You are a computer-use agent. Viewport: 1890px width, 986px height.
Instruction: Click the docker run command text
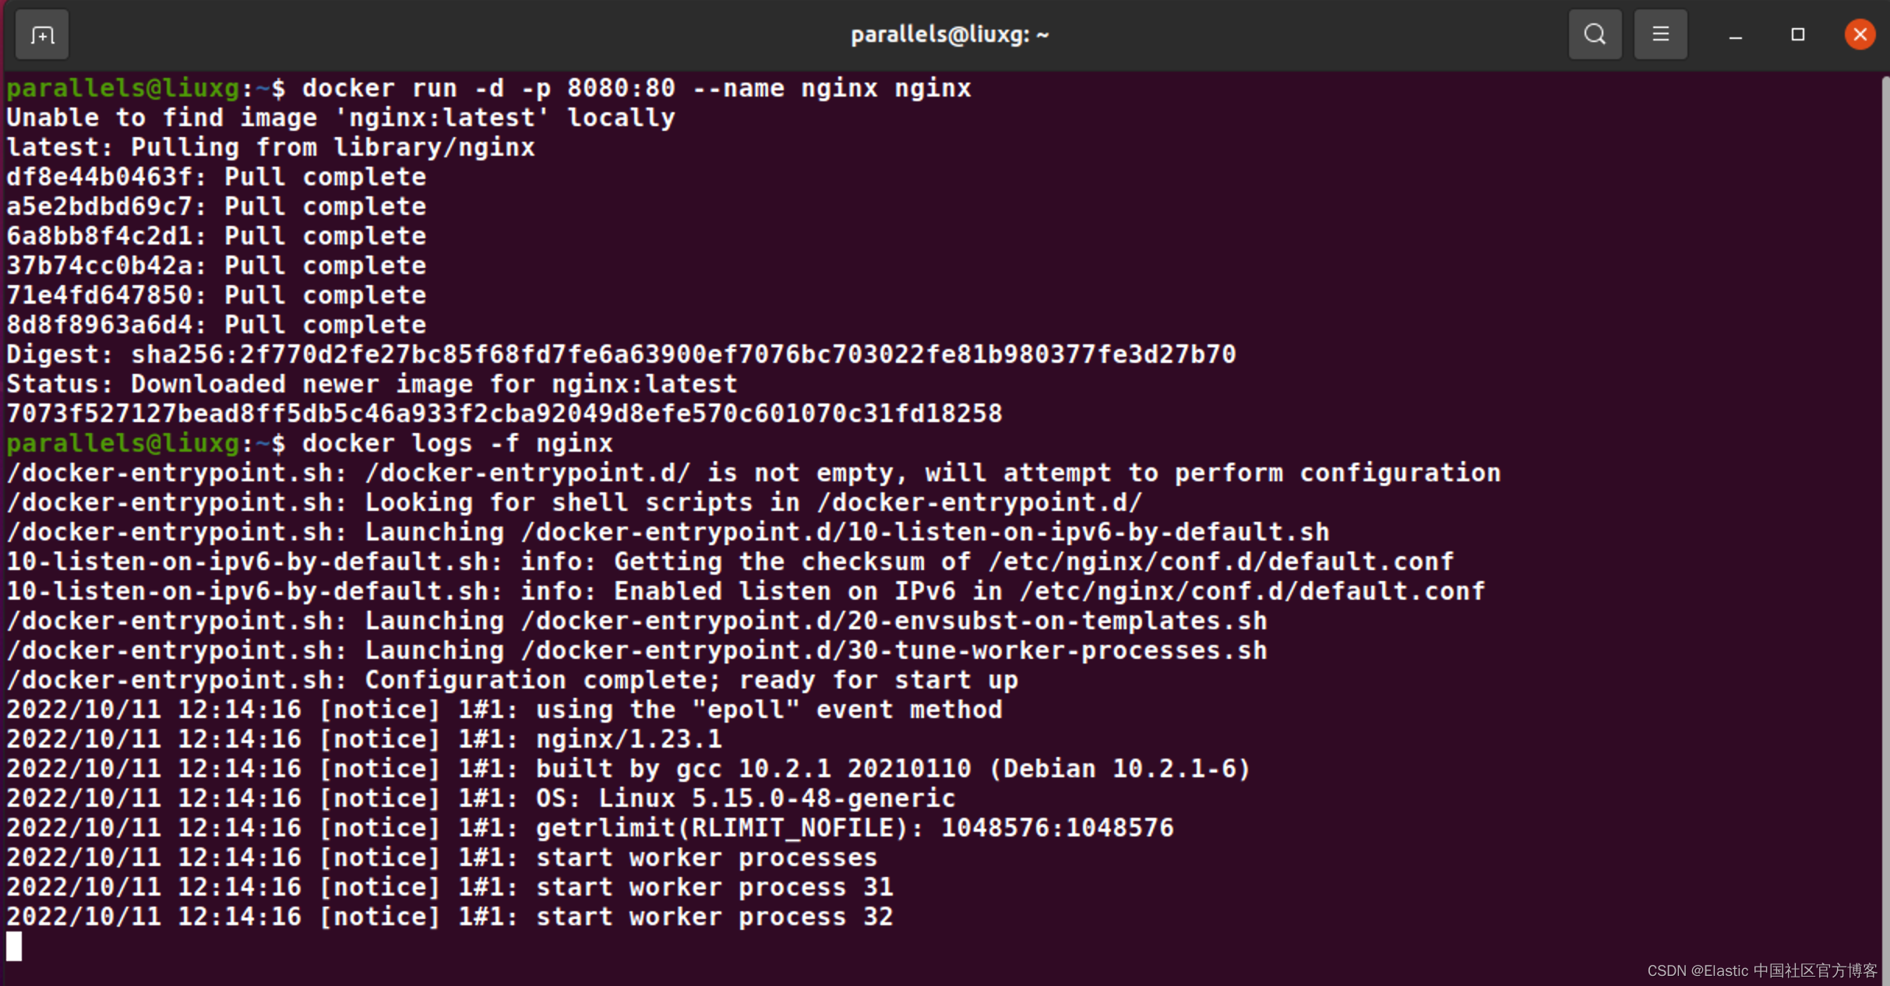coord(636,89)
